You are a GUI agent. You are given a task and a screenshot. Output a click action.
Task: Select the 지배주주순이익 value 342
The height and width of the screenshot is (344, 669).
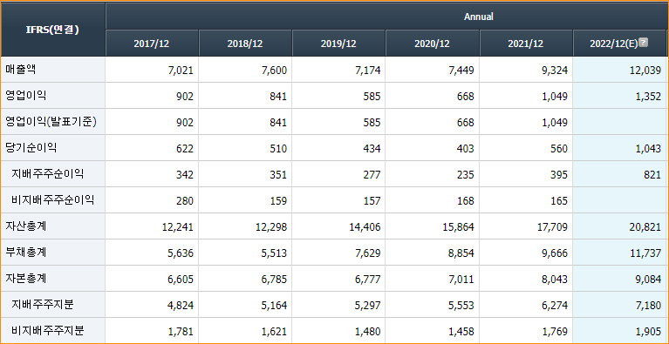[x=185, y=175]
